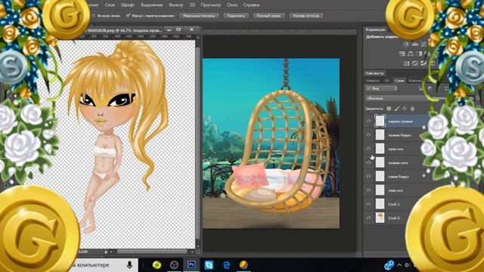Click 'Полный экран' button
The width and height of the screenshot is (484, 272).
click(268, 15)
